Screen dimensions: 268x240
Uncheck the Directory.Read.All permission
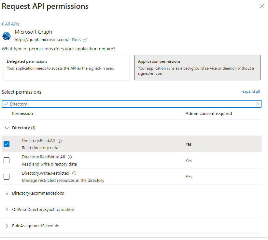[x=7, y=144]
